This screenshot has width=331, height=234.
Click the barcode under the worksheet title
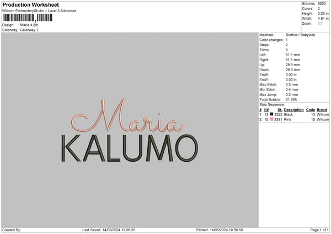[28, 18]
